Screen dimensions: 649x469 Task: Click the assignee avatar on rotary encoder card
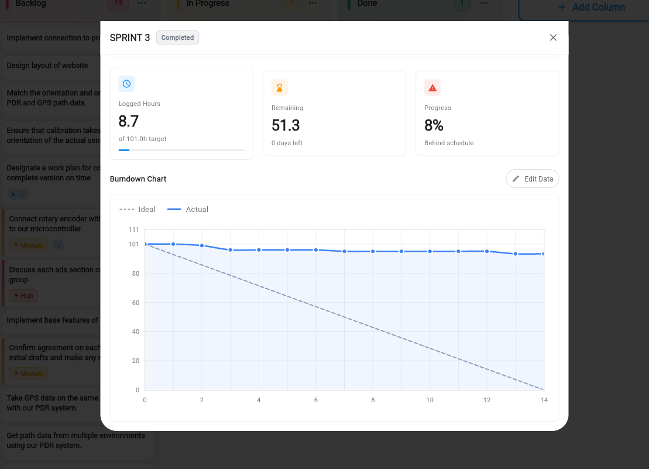[58, 245]
